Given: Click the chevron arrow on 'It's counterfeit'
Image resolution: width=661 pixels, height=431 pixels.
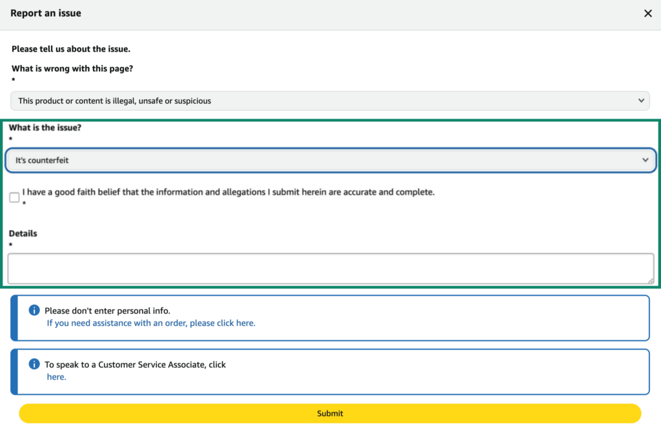Looking at the screenshot, I should coord(646,160).
